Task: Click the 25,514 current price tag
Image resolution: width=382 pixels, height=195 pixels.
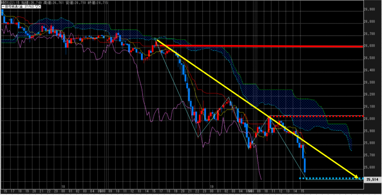Action: [372, 179]
